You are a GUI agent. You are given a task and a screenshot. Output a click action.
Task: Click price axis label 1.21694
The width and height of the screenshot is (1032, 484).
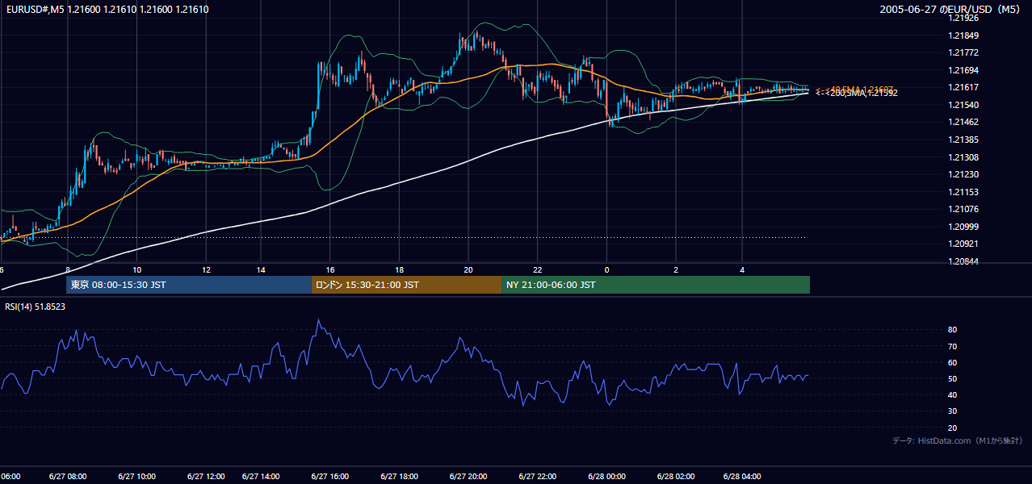point(963,70)
